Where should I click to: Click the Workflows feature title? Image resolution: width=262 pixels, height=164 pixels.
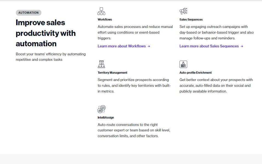tap(105, 19)
